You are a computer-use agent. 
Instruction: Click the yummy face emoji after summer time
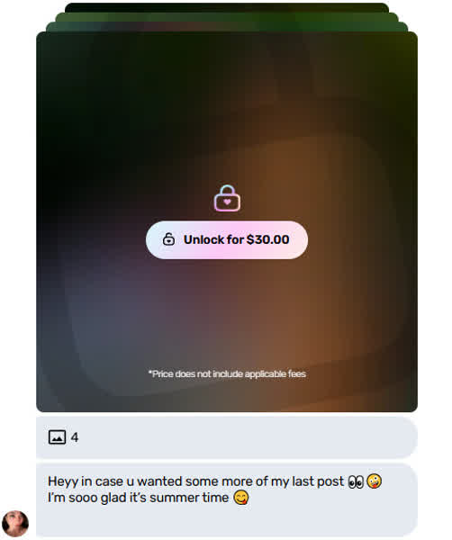click(x=241, y=498)
